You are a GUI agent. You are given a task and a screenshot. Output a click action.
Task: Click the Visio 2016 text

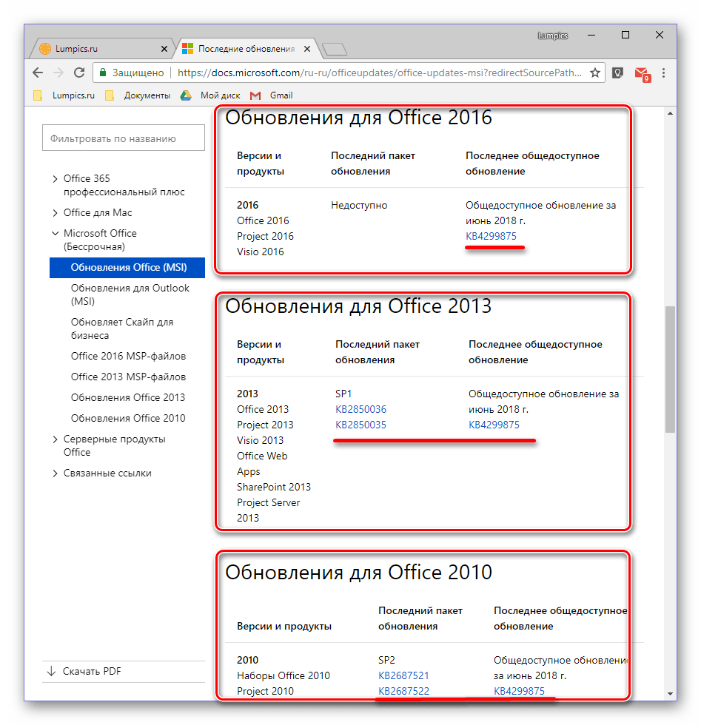[261, 252]
